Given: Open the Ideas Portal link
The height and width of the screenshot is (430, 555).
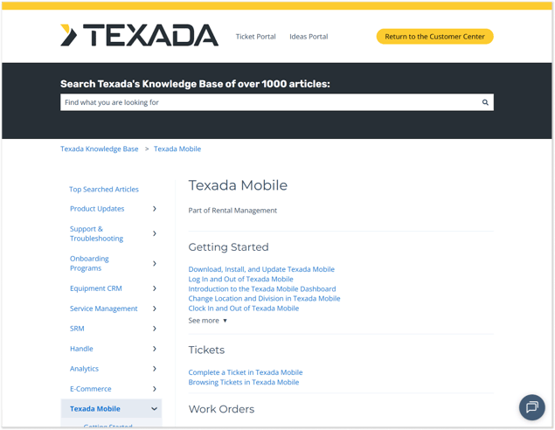Looking at the screenshot, I should [x=309, y=37].
